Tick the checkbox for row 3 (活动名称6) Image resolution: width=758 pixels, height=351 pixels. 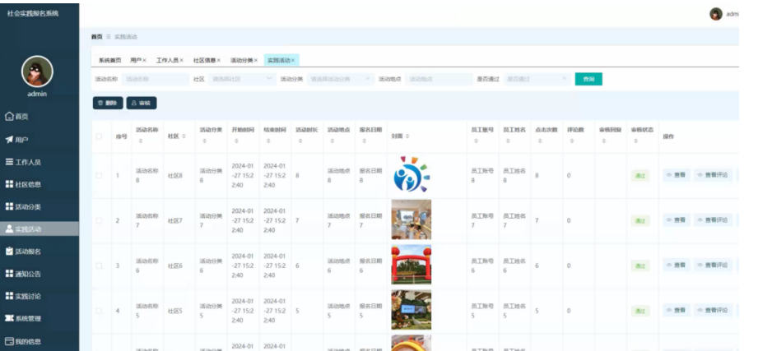coord(99,266)
